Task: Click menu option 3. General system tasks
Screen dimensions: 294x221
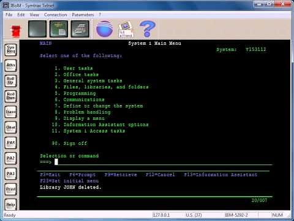Action: coord(88,81)
